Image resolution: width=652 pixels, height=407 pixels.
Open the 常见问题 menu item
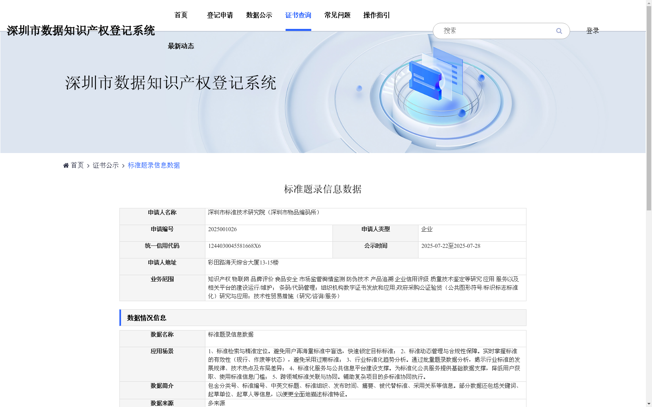337,15
